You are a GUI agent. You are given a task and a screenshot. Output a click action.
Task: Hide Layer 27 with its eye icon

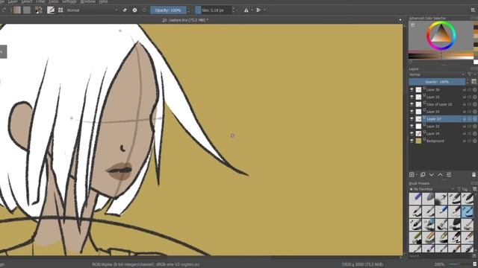[412, 119]
